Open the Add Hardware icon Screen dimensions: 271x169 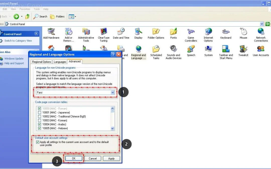51,32
